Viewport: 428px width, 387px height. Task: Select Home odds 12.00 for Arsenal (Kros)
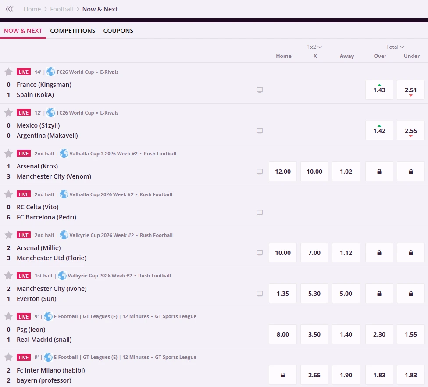click(283, 172)
